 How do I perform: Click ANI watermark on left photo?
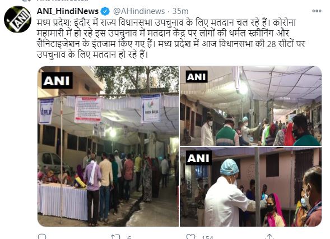point(57,81)
